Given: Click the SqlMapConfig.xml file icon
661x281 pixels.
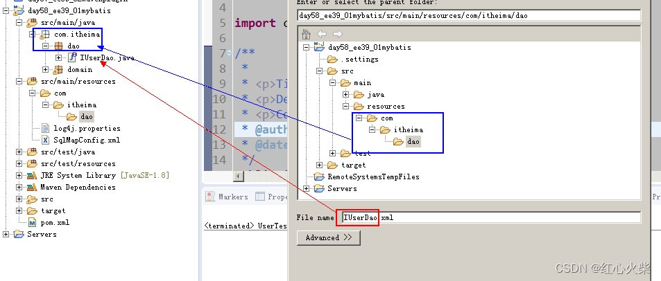Looking at the screenshot, I should [46, 140].
